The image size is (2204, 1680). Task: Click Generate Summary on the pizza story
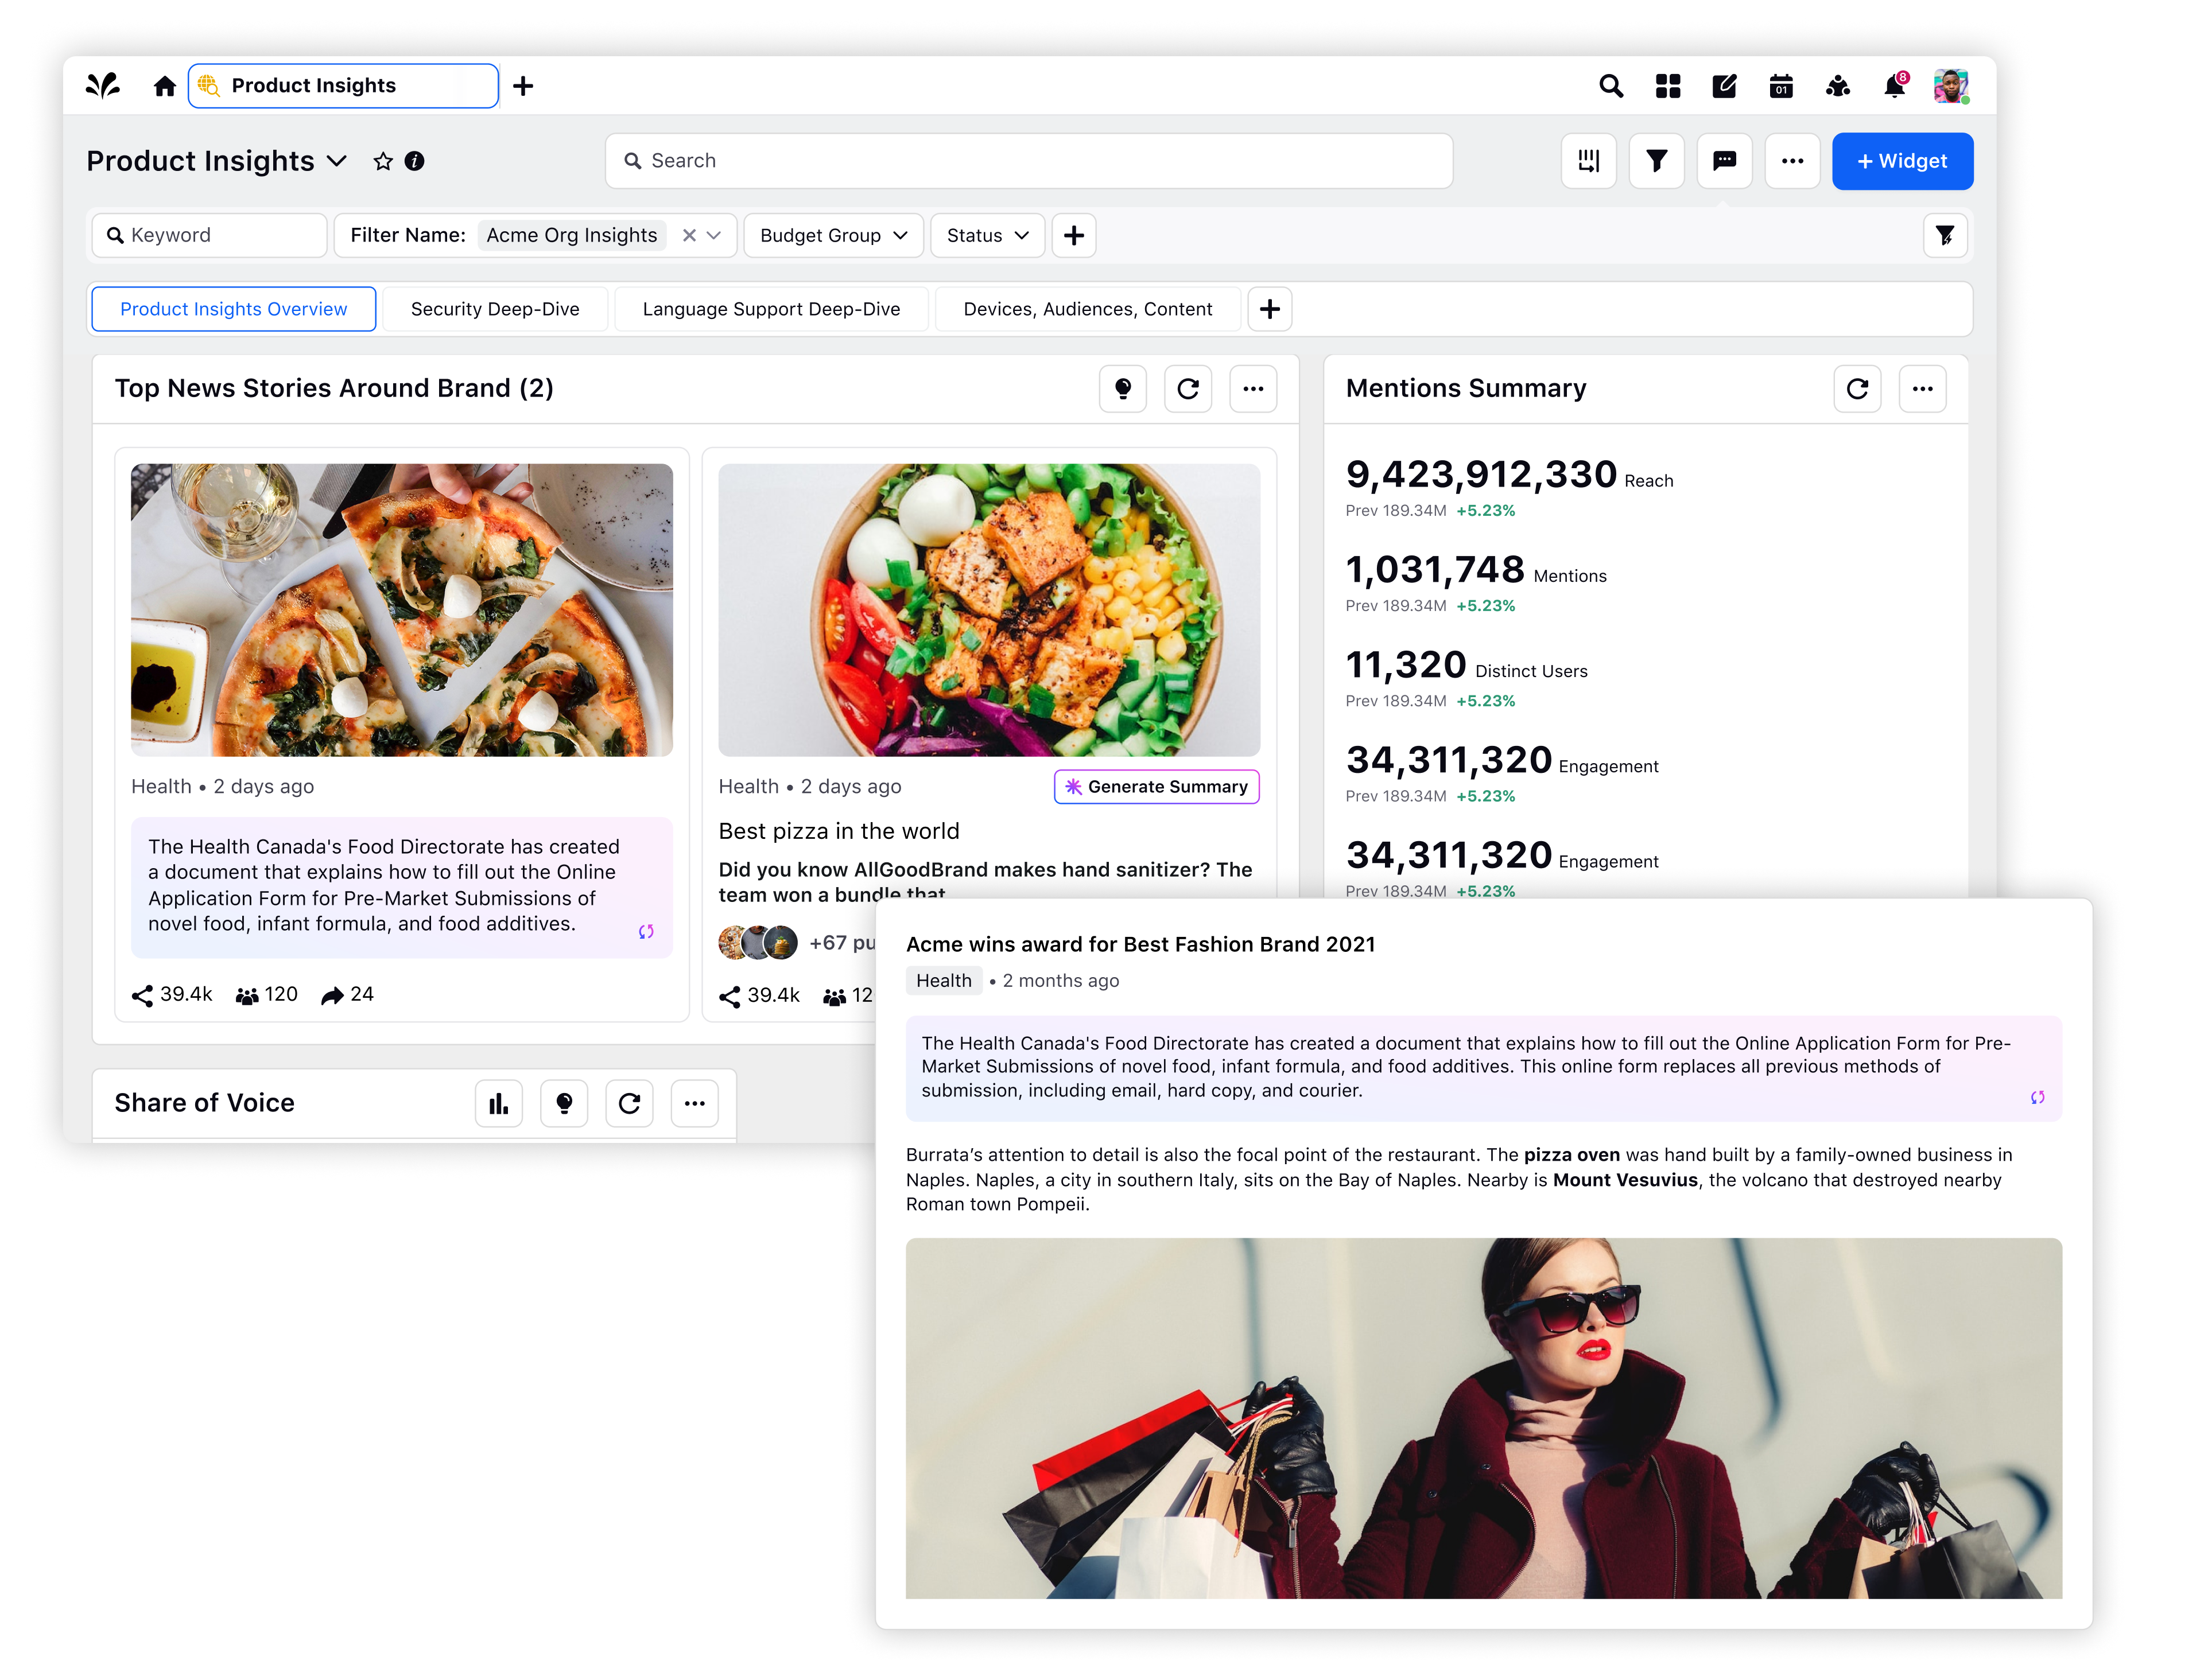tap(1155, 787)
